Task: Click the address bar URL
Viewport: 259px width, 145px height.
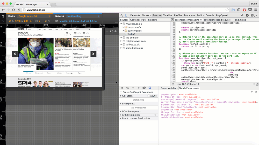Action: point(36,10)
